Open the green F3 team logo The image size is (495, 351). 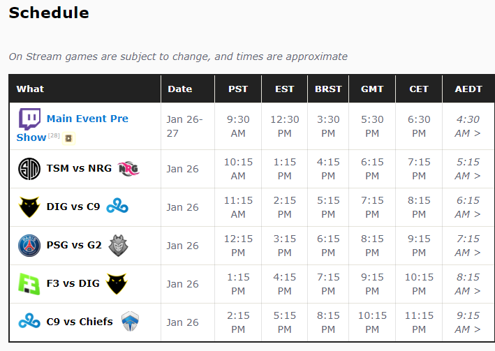(x=29, y=284)
